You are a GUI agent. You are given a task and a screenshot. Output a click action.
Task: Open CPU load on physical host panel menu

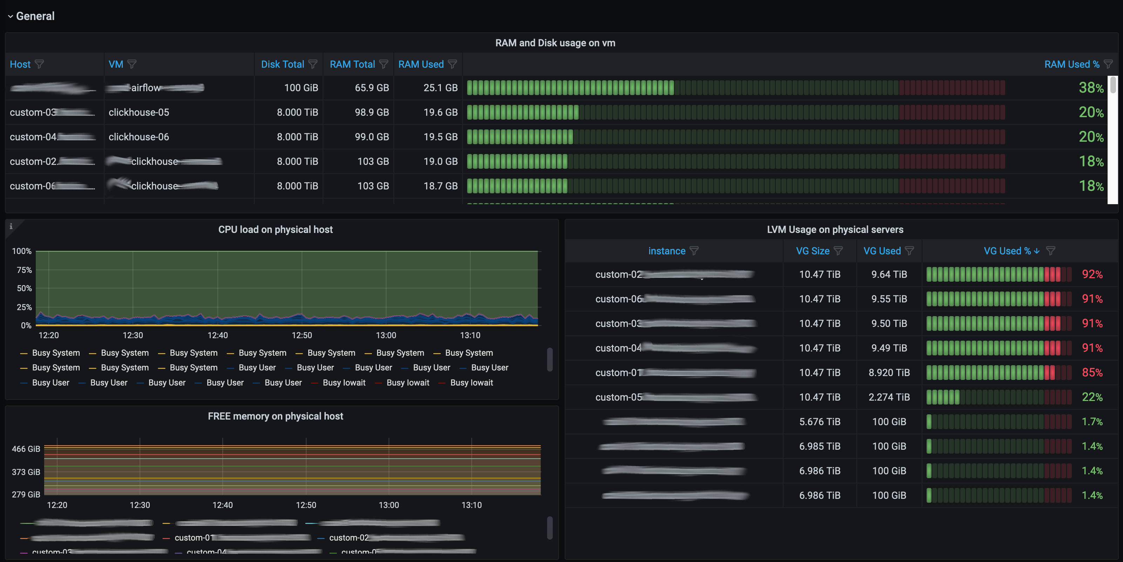275,230
